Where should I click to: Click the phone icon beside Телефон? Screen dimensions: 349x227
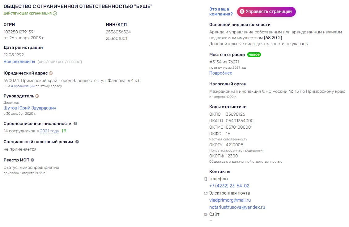click(206, 179)
